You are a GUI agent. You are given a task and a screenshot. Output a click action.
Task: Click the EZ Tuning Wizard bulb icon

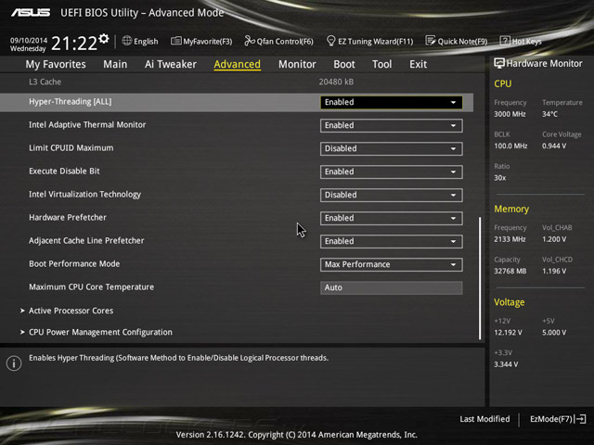tap(330, 41)
